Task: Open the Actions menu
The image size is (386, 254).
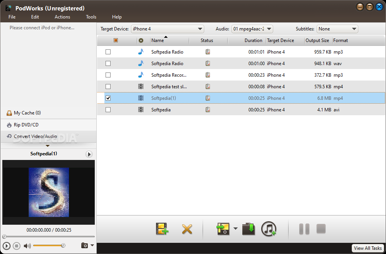Action: [x=62, y=17]
